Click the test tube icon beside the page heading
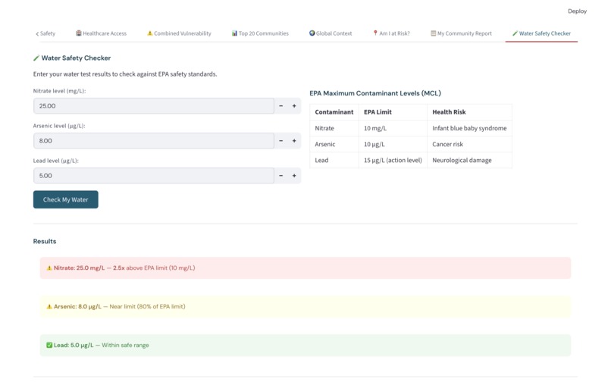The width and height of the screenshot is (611, 382). [36, 58]
